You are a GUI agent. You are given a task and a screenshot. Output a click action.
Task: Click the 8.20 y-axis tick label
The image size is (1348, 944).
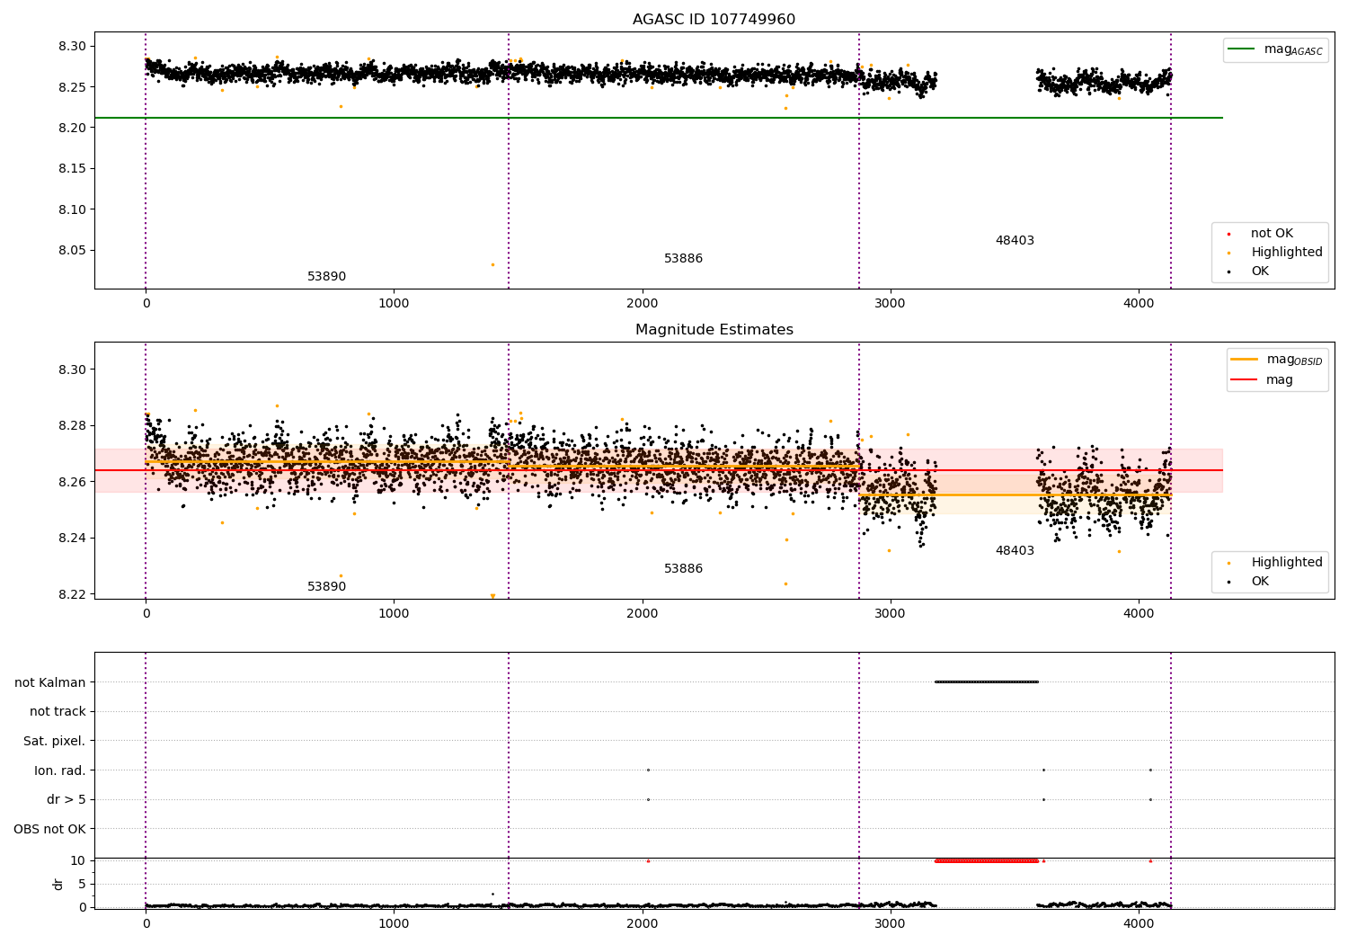(x=72, y=128)
